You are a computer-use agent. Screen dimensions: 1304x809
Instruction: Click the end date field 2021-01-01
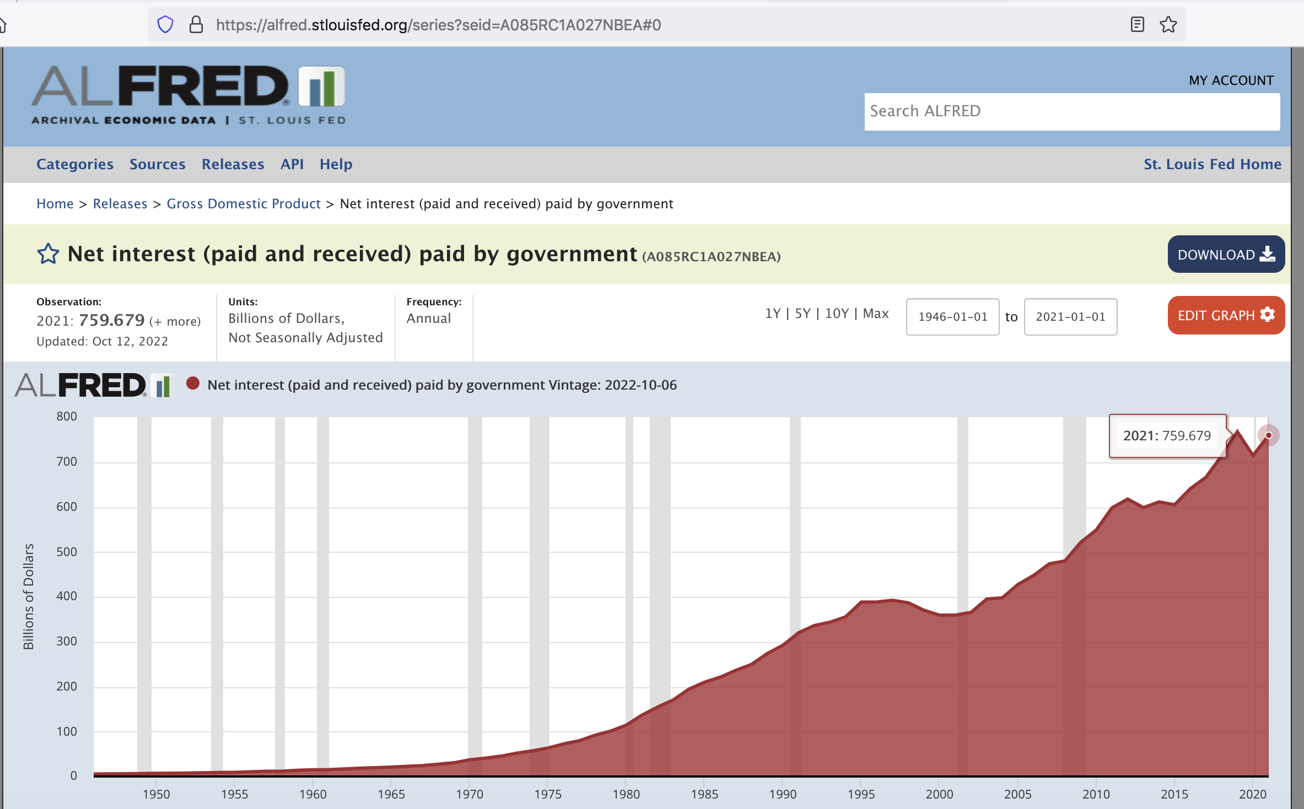pos(1070,317)
